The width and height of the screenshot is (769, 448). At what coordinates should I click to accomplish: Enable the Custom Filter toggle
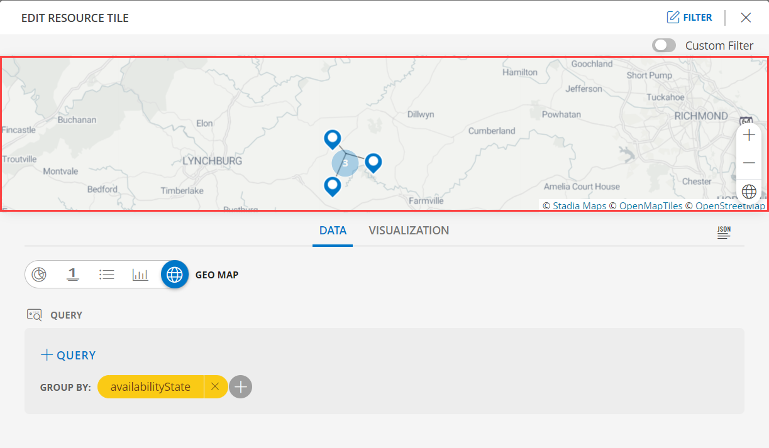(x=663, y=45)
